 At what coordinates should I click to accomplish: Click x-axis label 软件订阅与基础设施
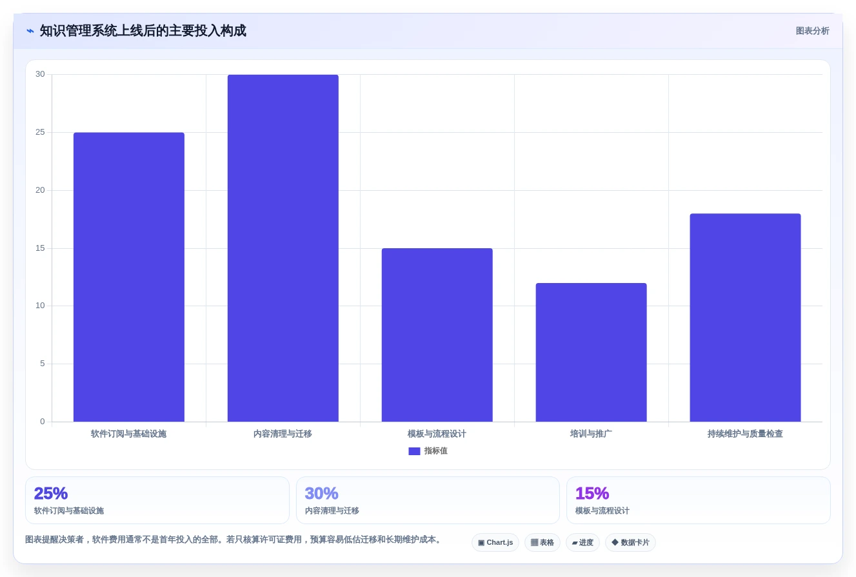pyautogui.click(x=129, y=434)
